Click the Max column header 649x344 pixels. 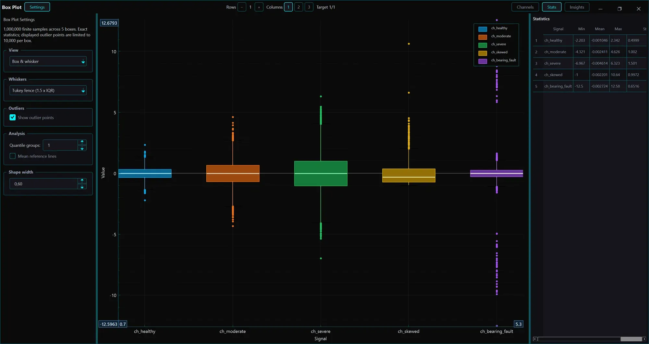618,29
